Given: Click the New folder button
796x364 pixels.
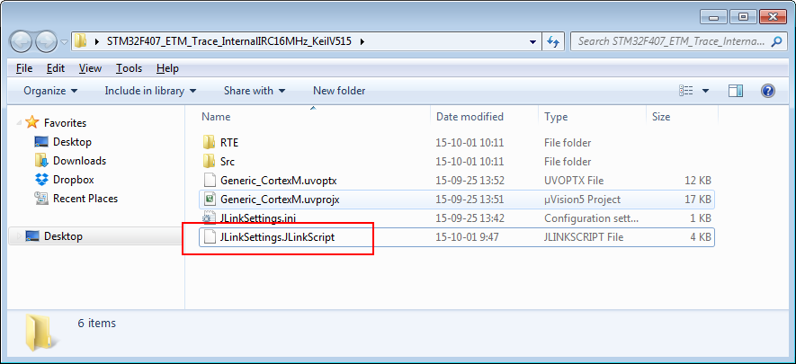Looking at the screenshot, I should (x=339, y=91).
